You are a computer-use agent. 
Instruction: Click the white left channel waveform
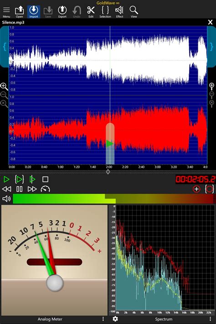108,60
